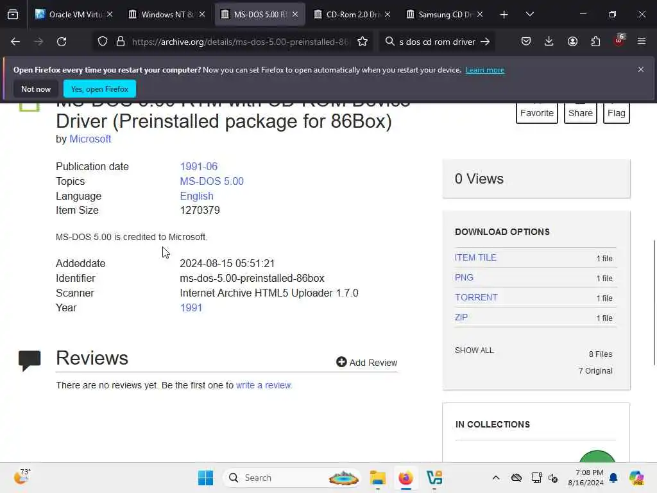This screenshot has height=493, width=657.
Task: Share this archive item
Action: point(580,113)
